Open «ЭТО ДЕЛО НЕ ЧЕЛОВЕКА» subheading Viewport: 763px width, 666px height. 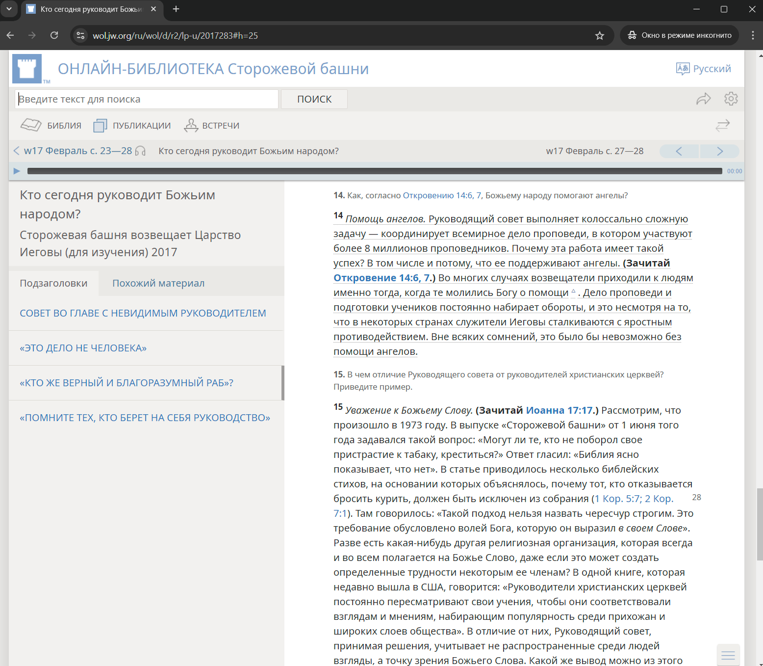point(83,348)
